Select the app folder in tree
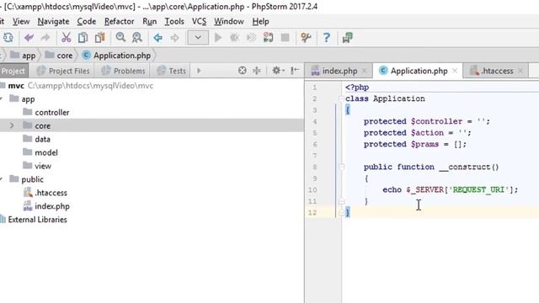The height and width of the screenshot is (303, 539). tap(152, 99)
